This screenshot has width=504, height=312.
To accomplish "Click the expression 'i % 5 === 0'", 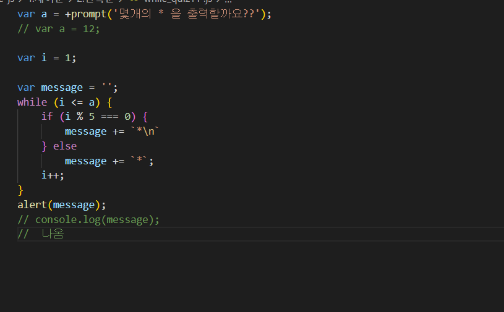I will click(98, 117).
